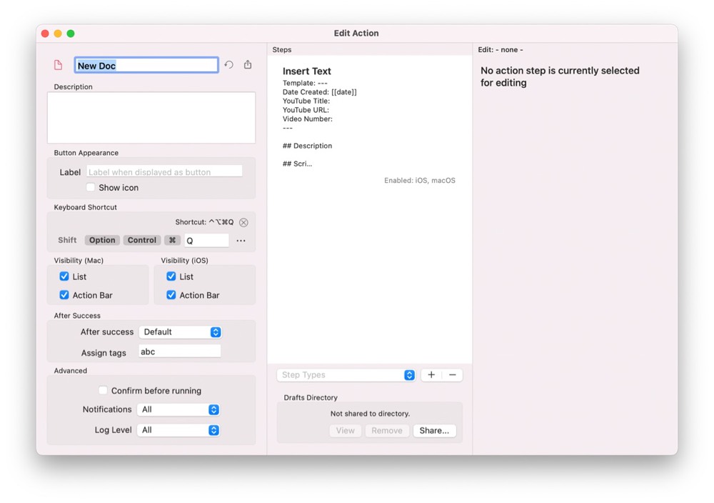The height and width of the screenshot is (503, 714).
Task: Click inside the Description text area
Action: pos(151,118)
